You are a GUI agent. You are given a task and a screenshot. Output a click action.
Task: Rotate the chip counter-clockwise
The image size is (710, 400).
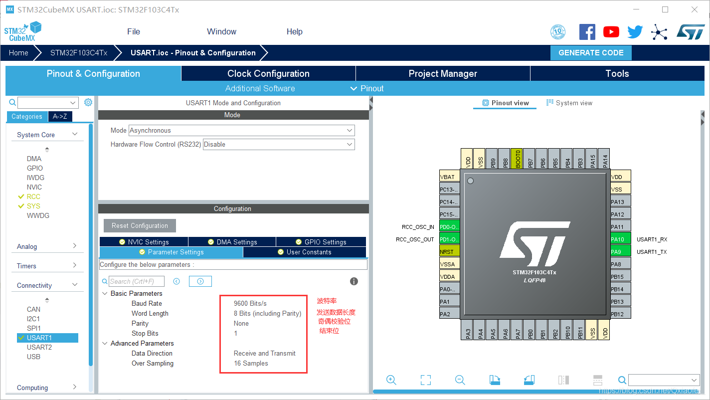529,380
